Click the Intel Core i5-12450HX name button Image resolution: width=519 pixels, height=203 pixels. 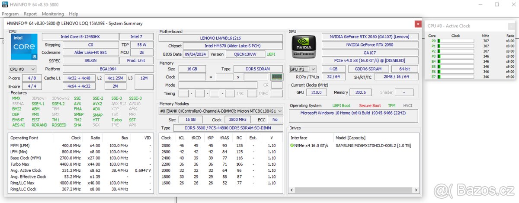click(80, 37)
